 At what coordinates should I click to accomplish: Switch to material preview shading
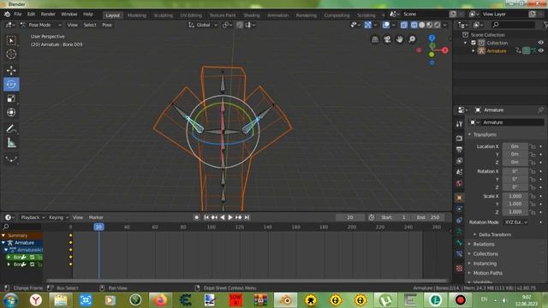pos(430,25)
